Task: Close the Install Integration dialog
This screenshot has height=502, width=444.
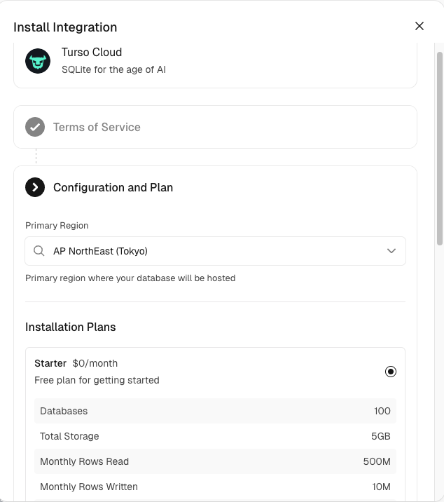Action: [419, 26]
